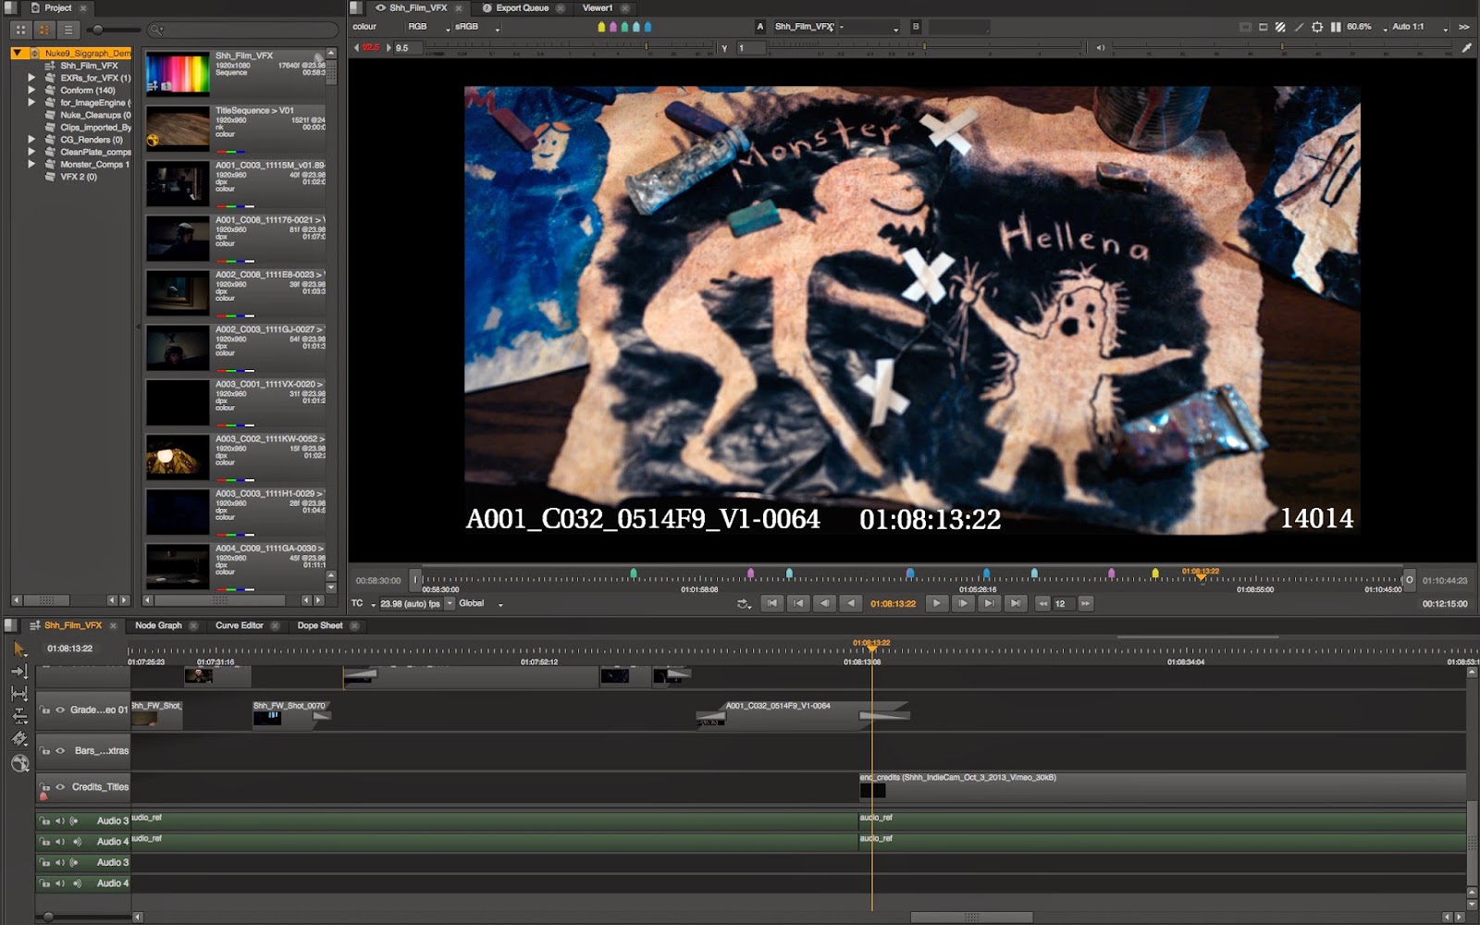The image size is (1480, 925).
Task: Click the skip-to-start transport button
Action: coord(773,603)
